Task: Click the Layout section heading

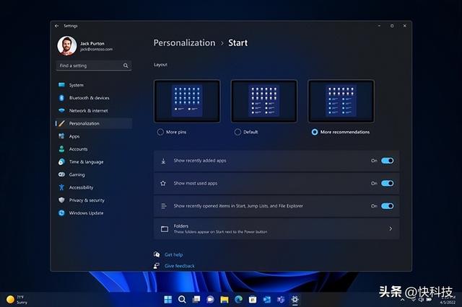Action: tap(160, 65)
